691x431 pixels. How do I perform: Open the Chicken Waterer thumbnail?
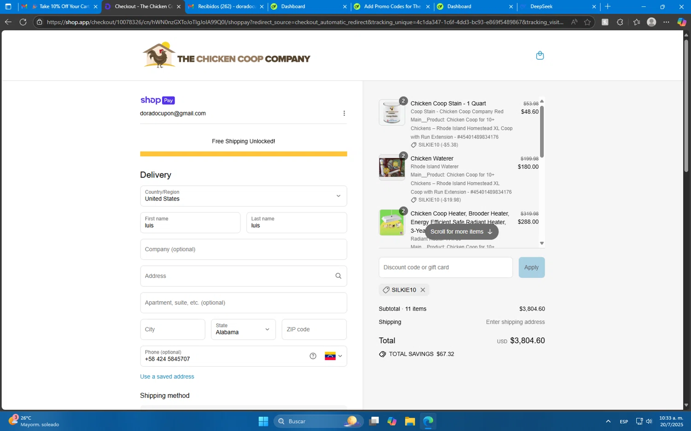click(x=392, y=167)
